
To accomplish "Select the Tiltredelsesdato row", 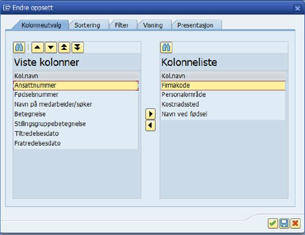I will pyautogui.click(x=76, y=133).
